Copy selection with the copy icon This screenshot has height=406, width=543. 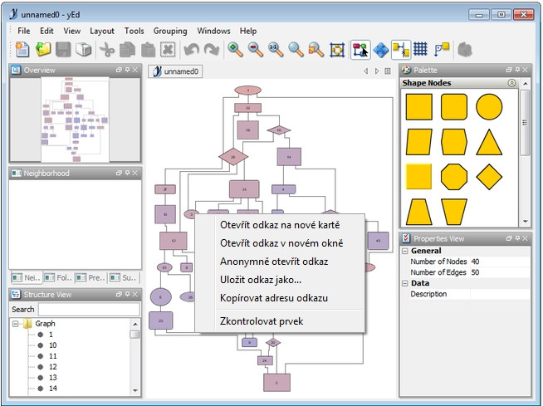point(127,50)
